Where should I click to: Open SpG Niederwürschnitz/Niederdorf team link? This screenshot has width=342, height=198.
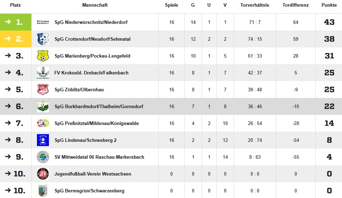pyautogui.click(x=91, y=22)
